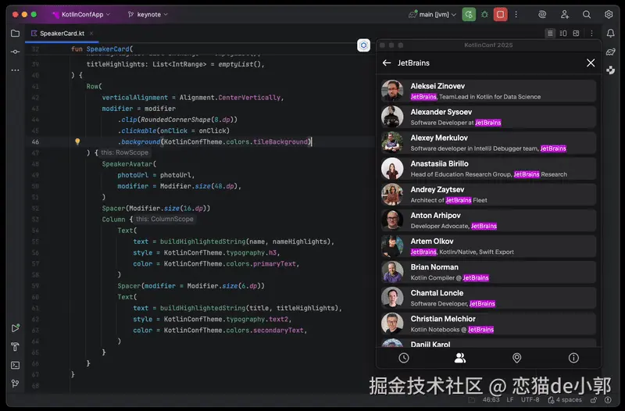The width and height of the screenshot is (625, 411).
Task: Close the SpeakerCard.kt tab
Action: click(91, 34)
